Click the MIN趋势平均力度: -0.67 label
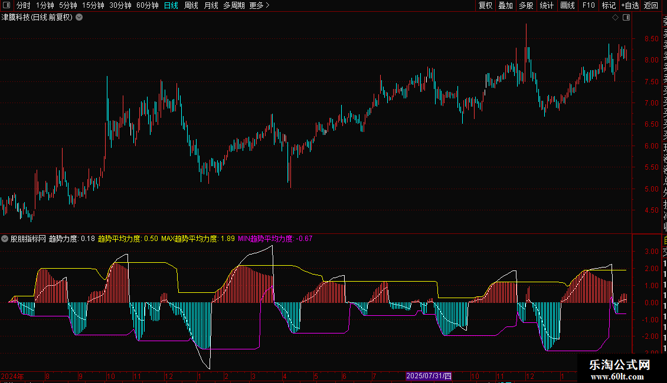This screenshot has height=383, width=667. [275, 239]
